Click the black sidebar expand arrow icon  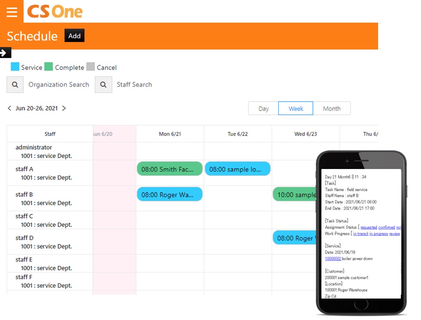[5, 52]
